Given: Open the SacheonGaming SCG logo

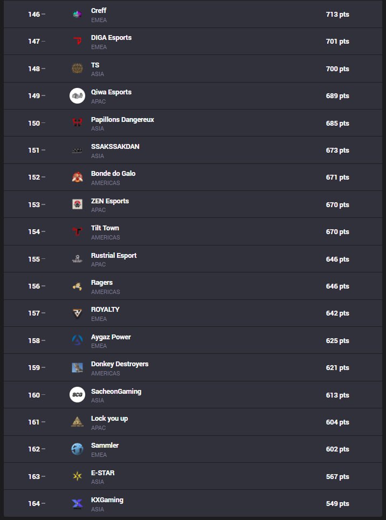Looking at the screenshot, I should tap(77, 395).
